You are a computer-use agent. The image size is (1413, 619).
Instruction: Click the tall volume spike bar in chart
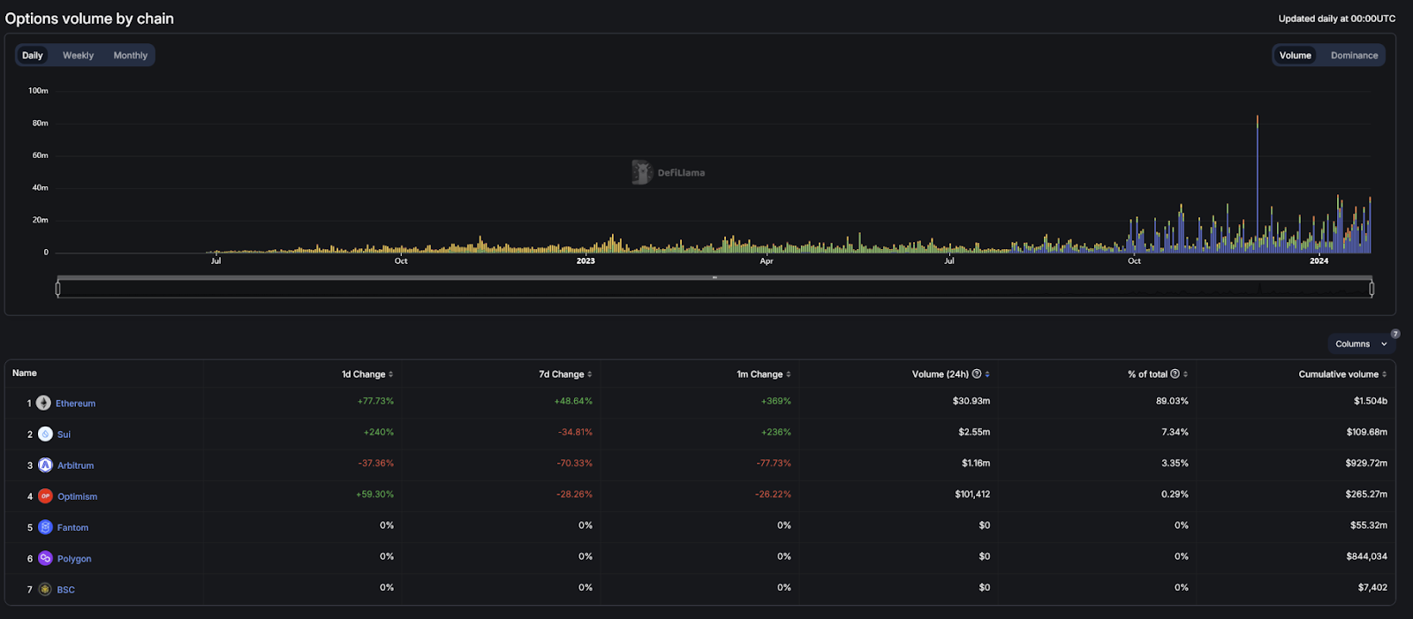point(1258,184)
